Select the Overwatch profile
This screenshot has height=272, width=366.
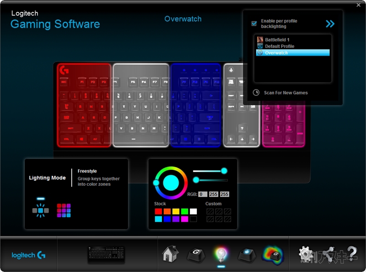coord(293,52)
